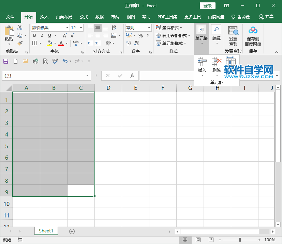Switch to the 插入 ribbon tab
Viewport: 282px width, 244px height.
[45, 17]
